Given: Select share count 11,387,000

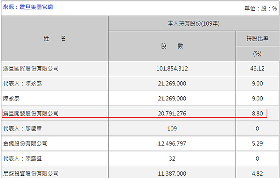Looking at the screenshot, I should [172, 173].
